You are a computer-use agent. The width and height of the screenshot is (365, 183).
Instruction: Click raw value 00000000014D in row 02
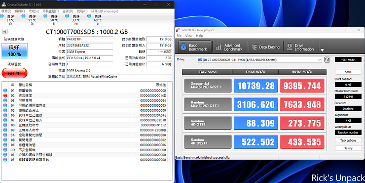(153, 96)
